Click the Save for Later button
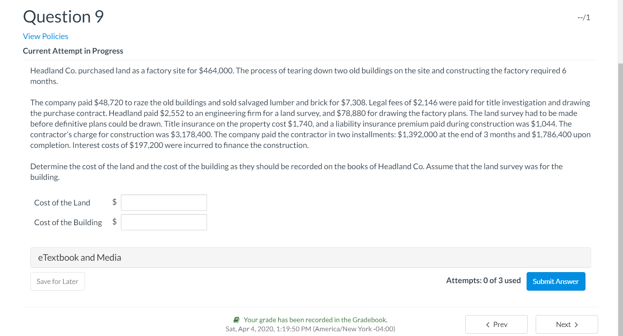 point(57,281)
